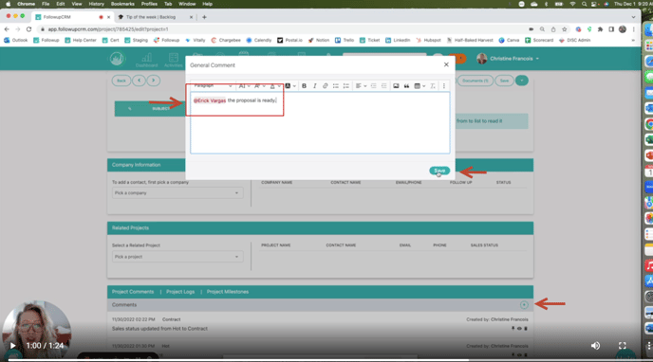653x362 pixels.
Task: Close the General Comment dialog
Action: click(446, 64)
